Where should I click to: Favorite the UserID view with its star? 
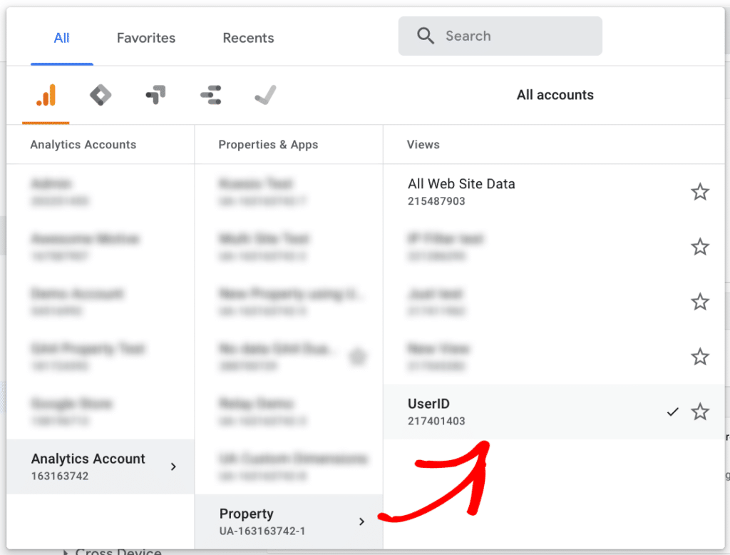(699, 412)
